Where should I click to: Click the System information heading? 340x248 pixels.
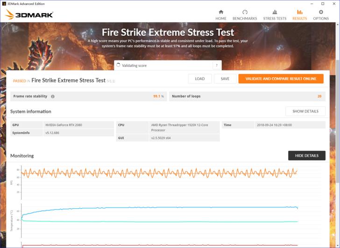(x=31, y=111)
